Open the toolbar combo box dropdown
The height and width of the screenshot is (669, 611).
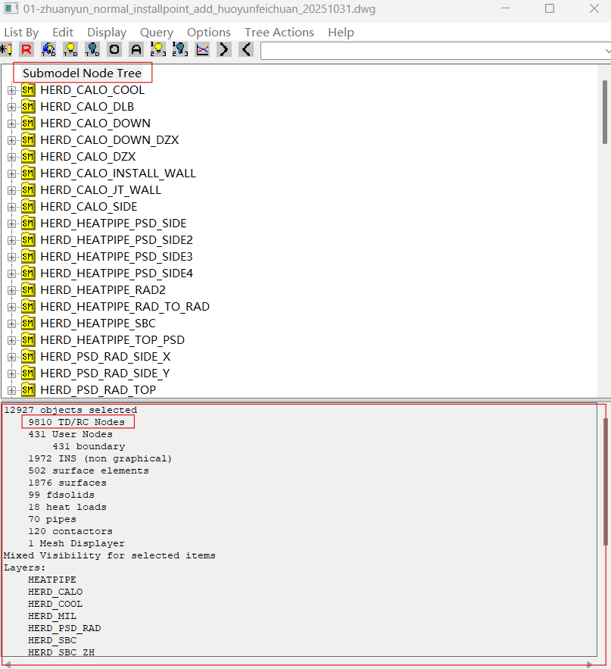click(x=606, y=50)
